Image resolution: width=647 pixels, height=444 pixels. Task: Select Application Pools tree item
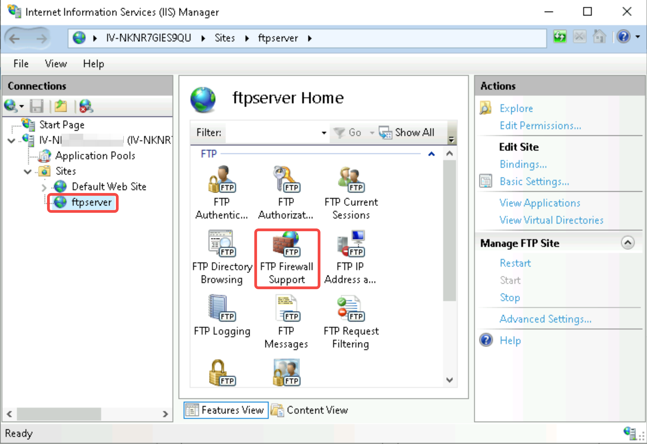pos(95,156)
